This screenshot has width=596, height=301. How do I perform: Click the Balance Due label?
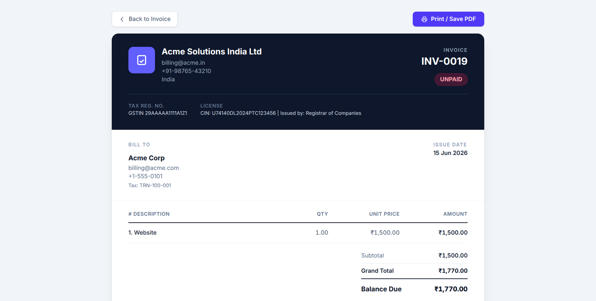point(381,289)
